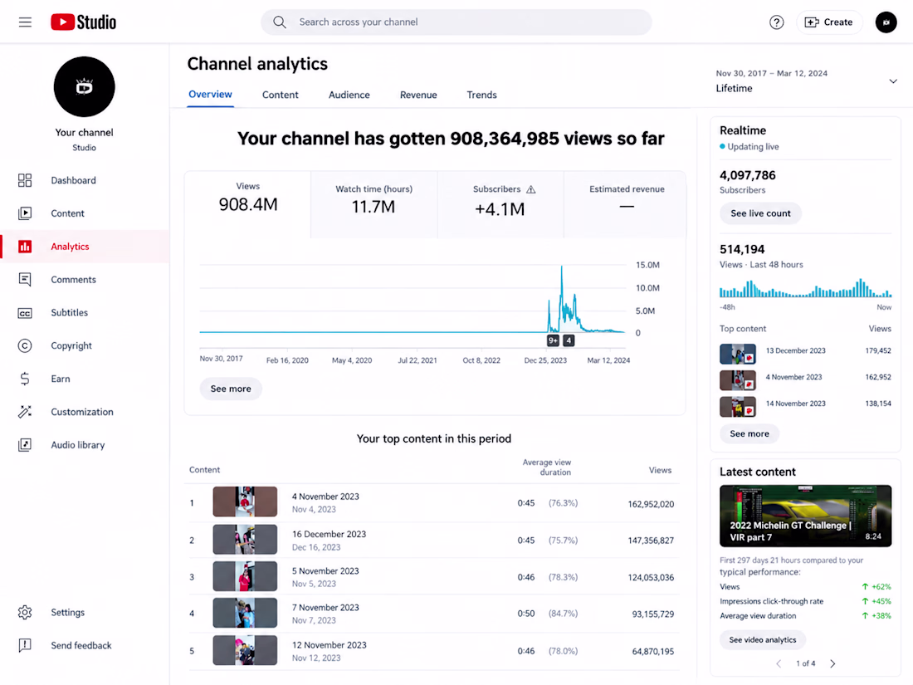913x685 pixels.
Task: Open the hamburger navigation menu
Action: point(25,22)
